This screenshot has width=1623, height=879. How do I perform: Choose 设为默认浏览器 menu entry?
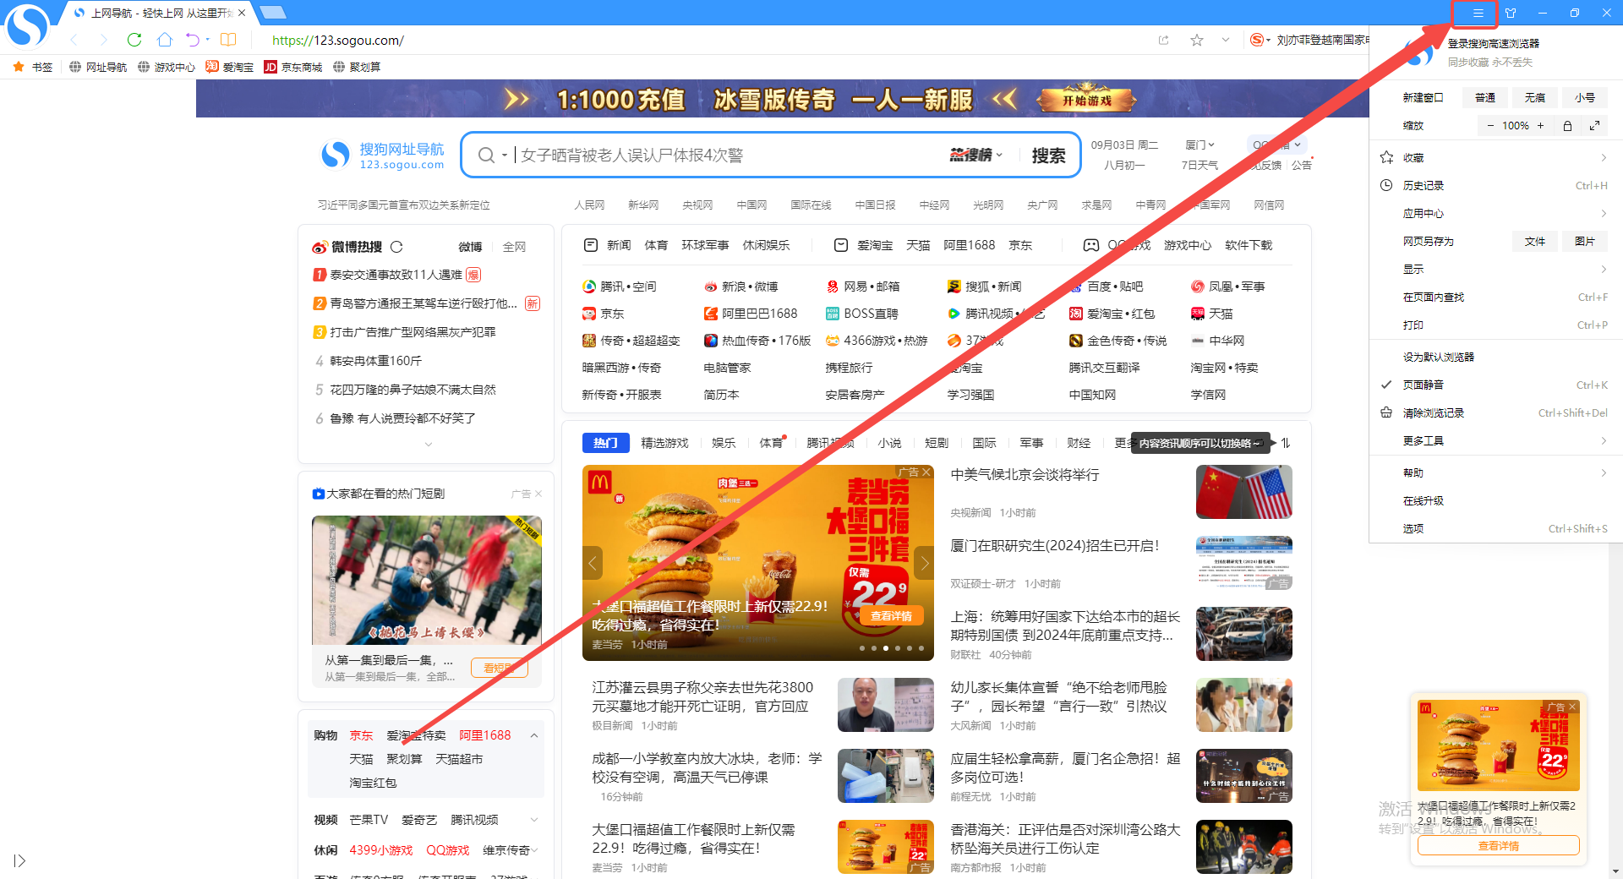1494,357
